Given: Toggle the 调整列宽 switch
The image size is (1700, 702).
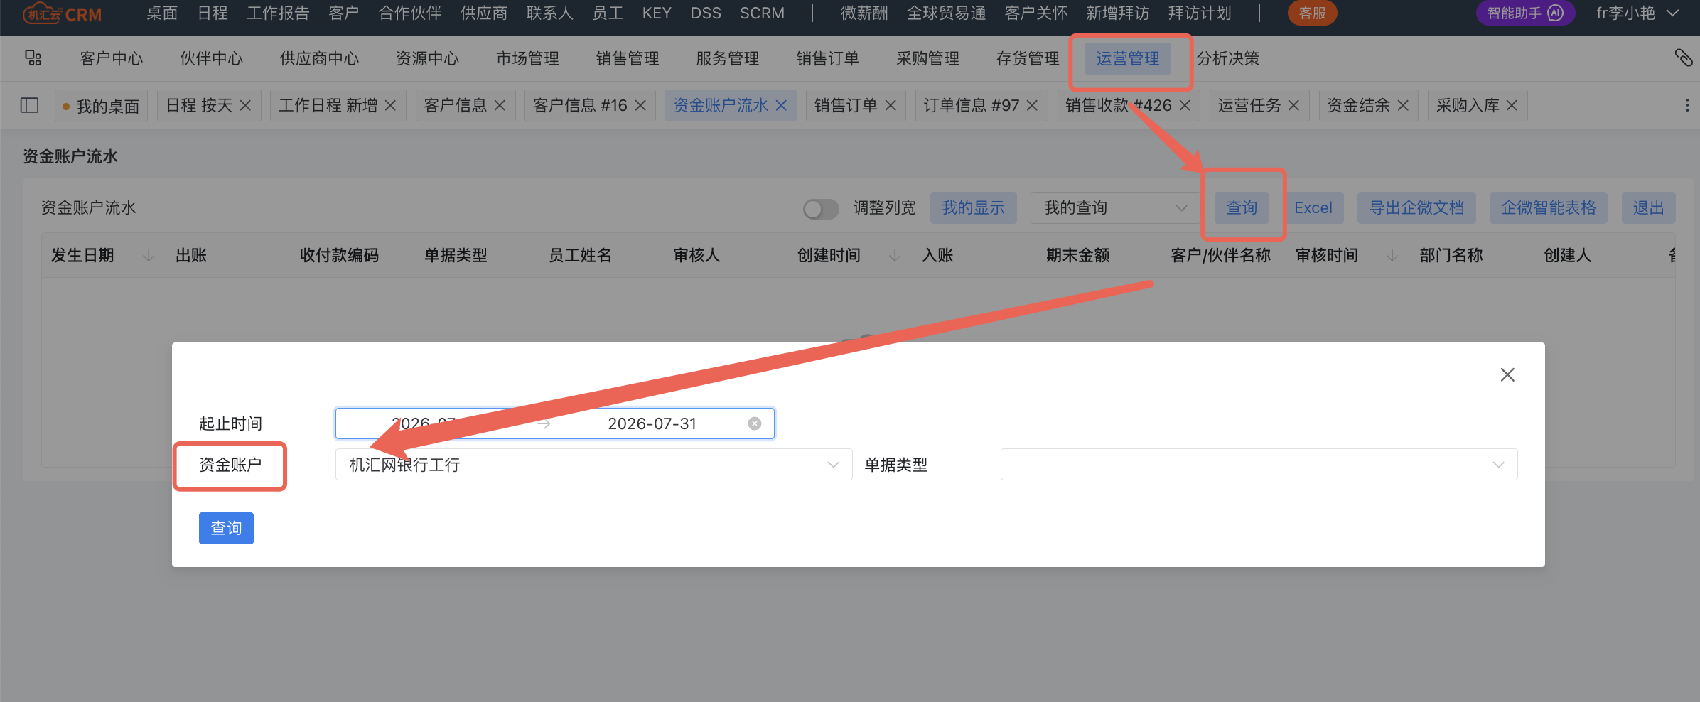Looking at the screenshot, I should [x=821, y=208].
